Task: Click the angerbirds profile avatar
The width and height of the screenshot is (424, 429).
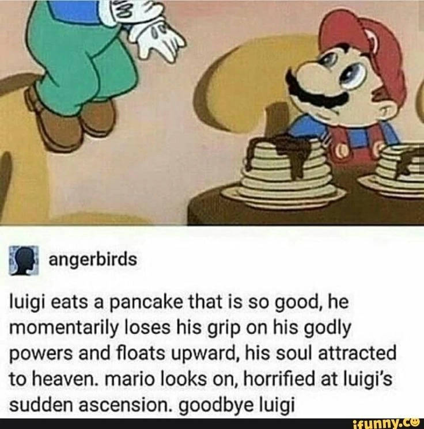Action: coord(24,260)
